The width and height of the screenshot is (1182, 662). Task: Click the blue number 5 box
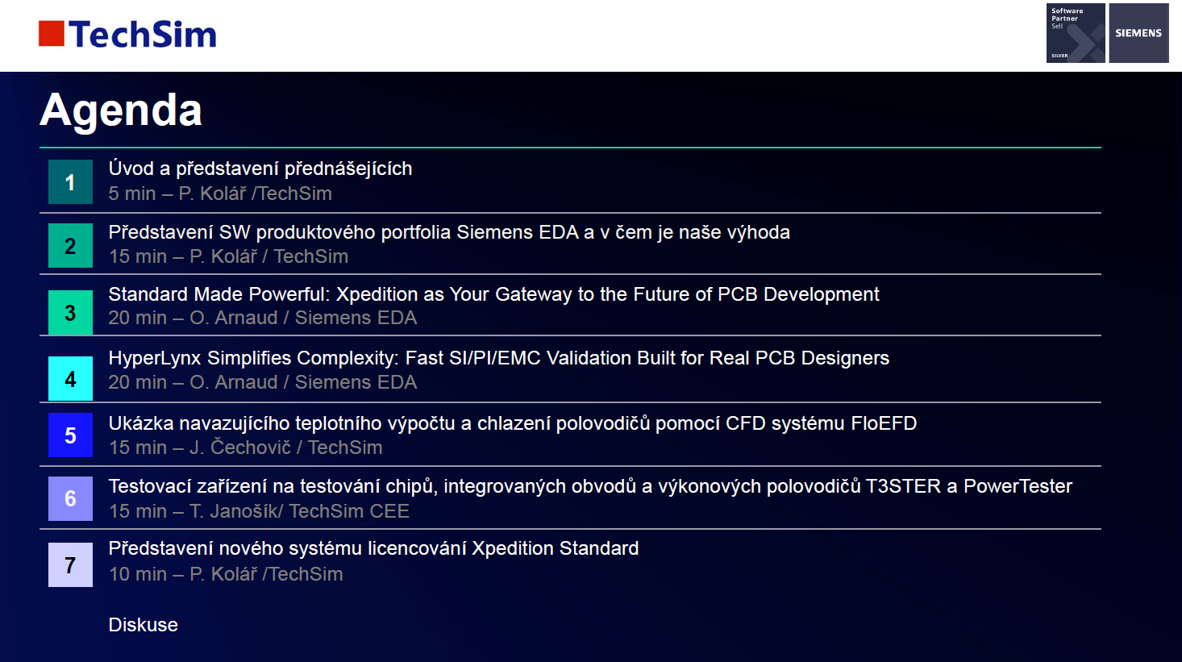pyautogui.click(x=70, y=435)
